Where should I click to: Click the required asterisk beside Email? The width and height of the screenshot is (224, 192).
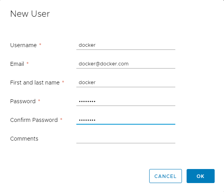pyautogui.click(x=28, y=63)
